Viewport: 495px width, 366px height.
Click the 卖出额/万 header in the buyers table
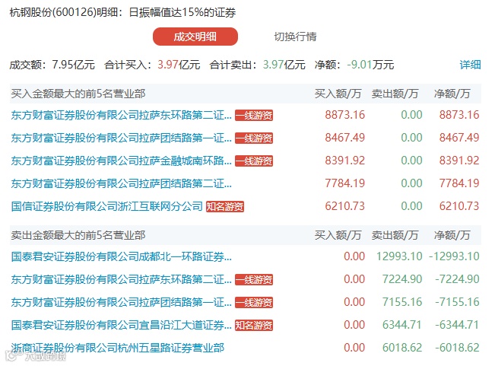click(395, 94)
